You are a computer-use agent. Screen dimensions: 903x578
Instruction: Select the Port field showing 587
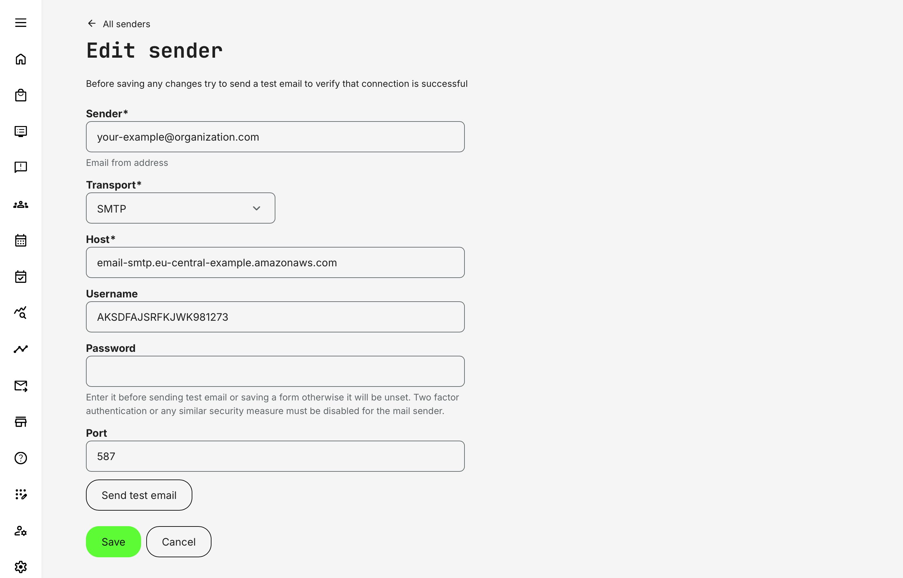(275, 457)
